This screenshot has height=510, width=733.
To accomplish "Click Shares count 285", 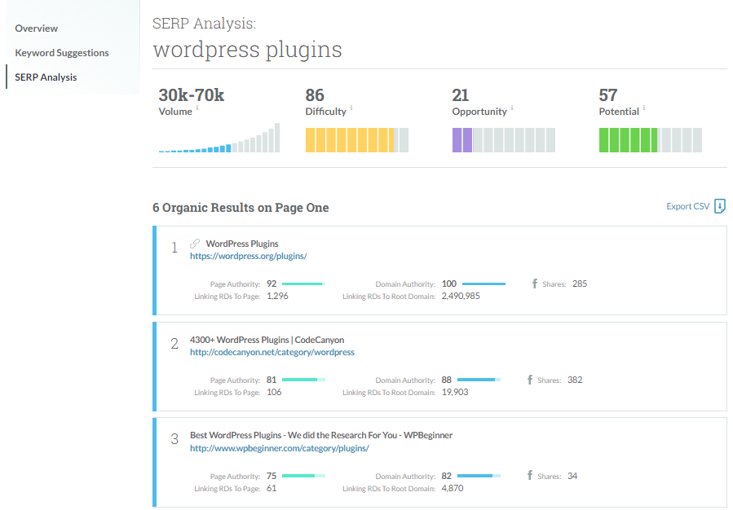I will point(580,284).
